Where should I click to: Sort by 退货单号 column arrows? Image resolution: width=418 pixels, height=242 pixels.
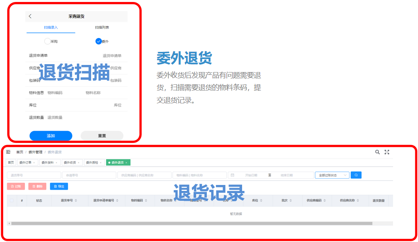76,201
